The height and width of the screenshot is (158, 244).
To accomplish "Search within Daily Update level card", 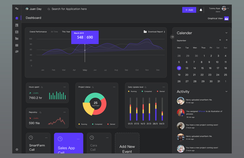I will [145, 87].
